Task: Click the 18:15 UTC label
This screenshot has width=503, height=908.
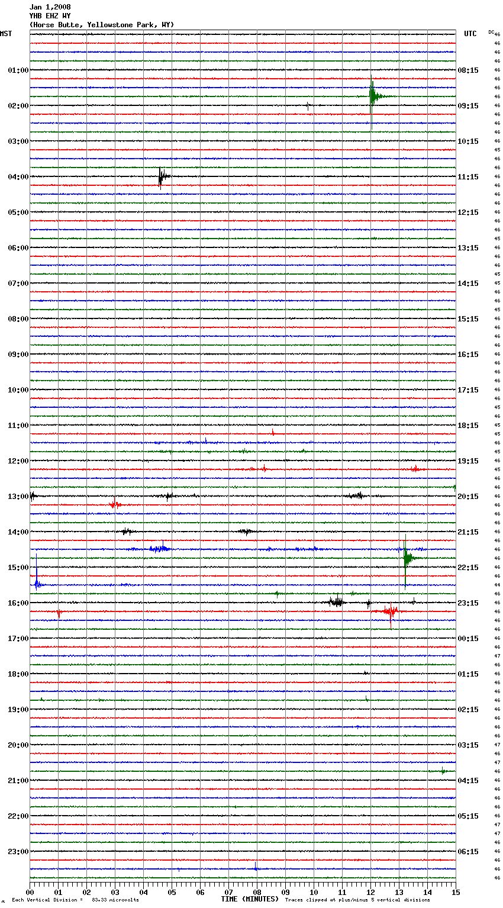Action: (x=468, y=426)
